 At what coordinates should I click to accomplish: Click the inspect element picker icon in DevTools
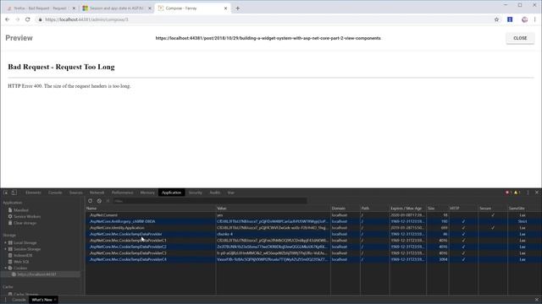click(6, 193)
